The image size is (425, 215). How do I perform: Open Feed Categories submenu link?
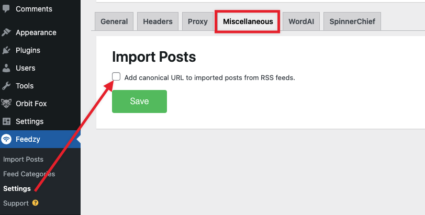[x=29, y=174]
